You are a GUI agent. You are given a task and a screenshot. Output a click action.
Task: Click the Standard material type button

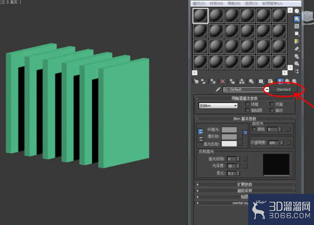click(x=283, y=89)
